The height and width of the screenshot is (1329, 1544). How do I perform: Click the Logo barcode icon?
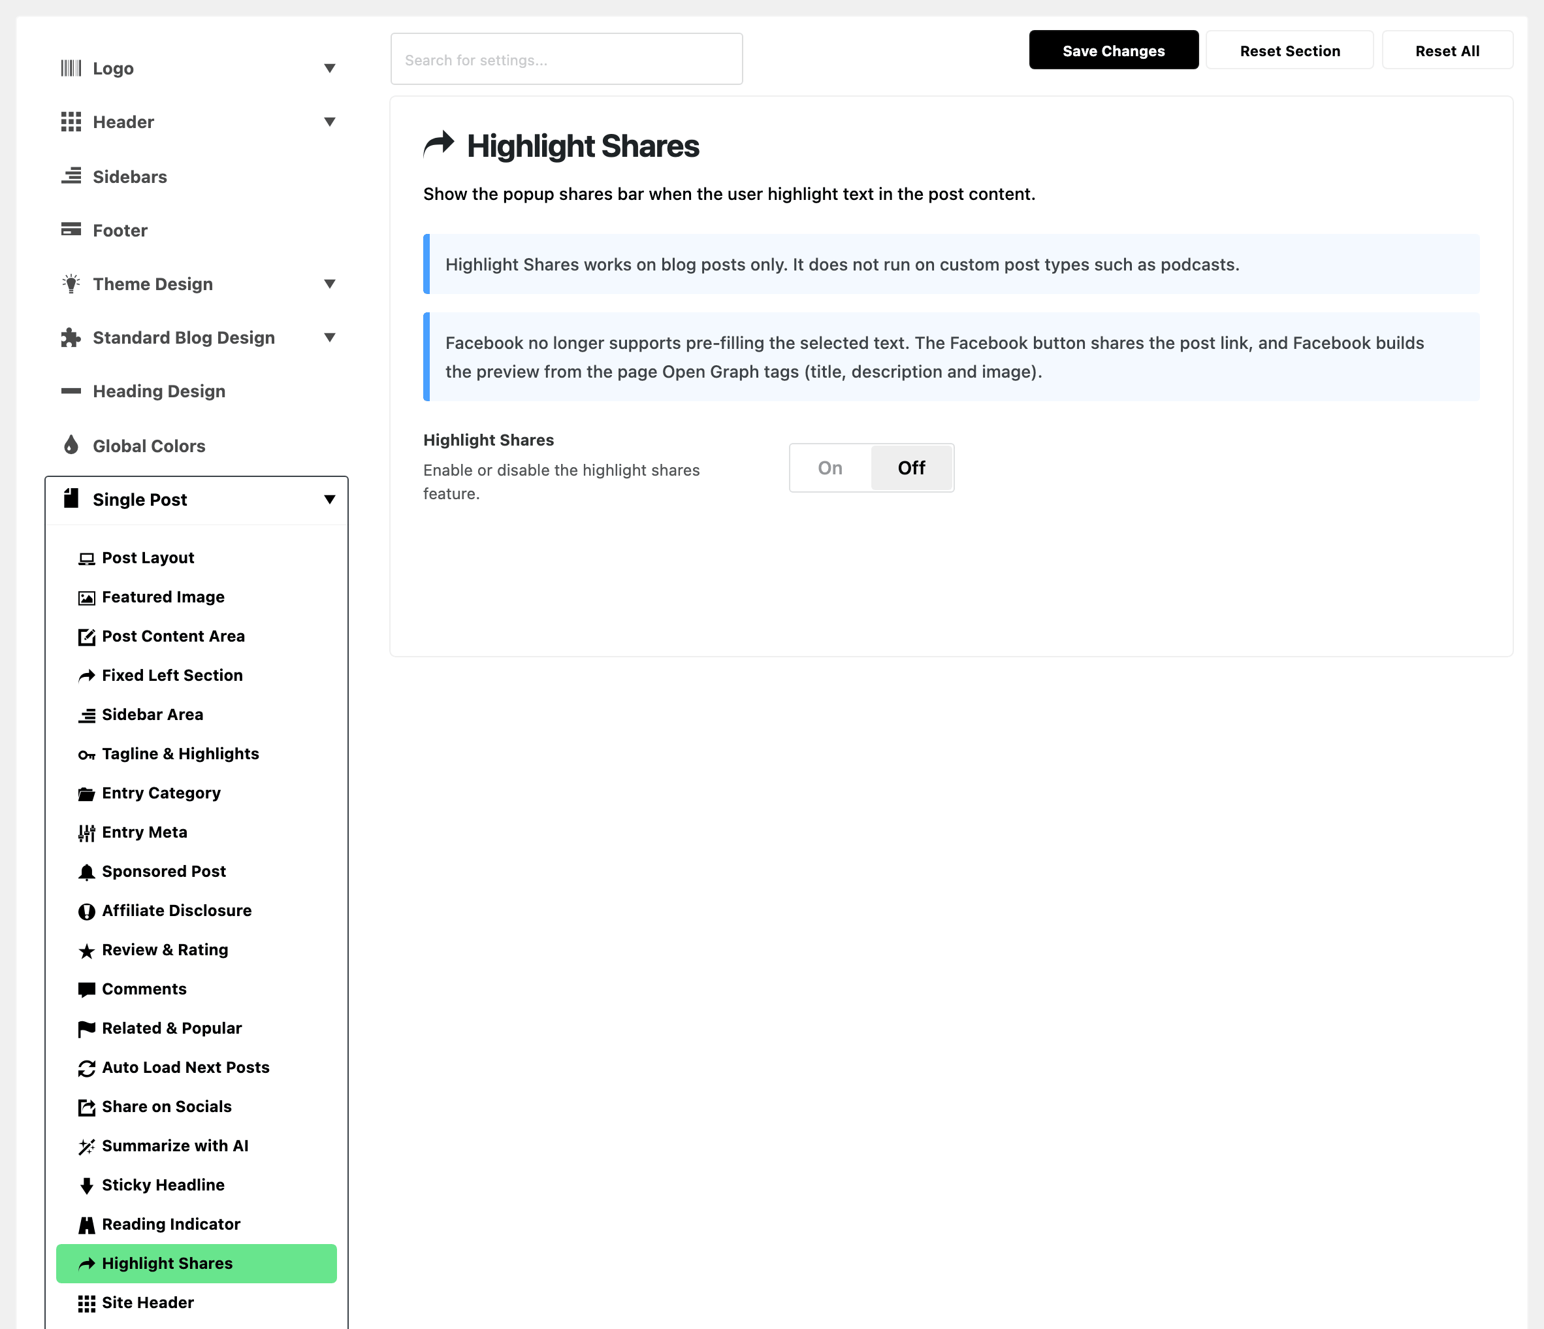pyautogui.click(x=71, y=69)
